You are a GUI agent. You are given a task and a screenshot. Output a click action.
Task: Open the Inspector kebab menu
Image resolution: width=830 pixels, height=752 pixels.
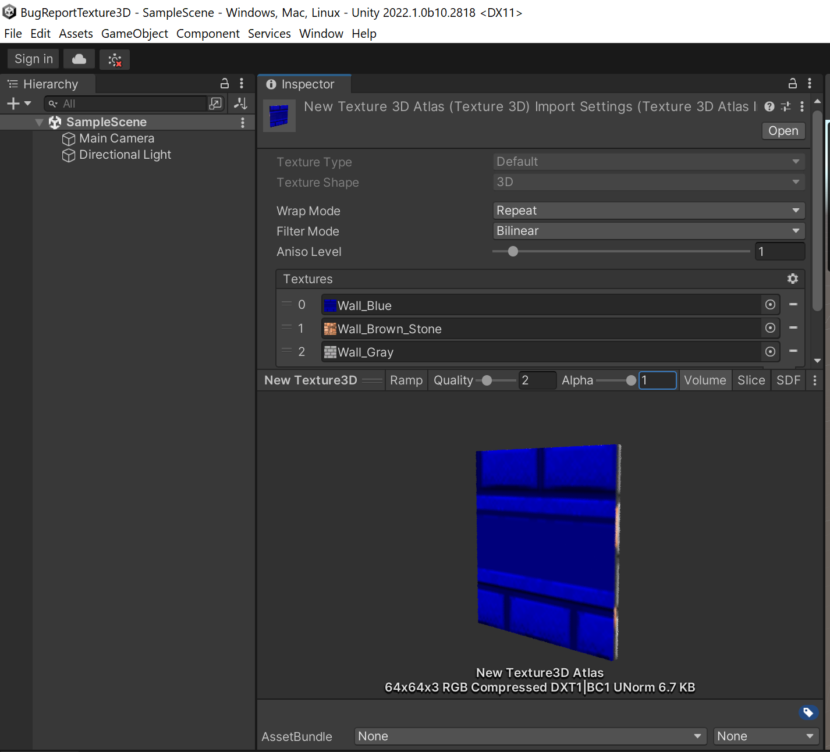tap(810, 83)
